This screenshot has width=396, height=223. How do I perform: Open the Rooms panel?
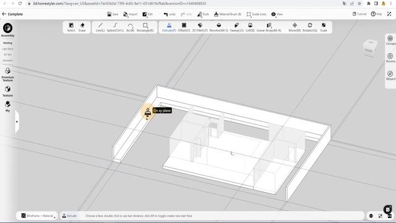tap(390, 58)
